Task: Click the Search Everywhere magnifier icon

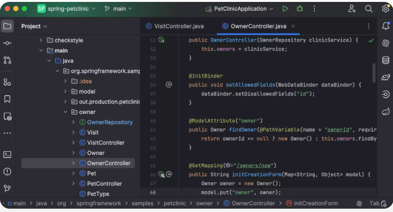Action: click(x=368, y=9)
